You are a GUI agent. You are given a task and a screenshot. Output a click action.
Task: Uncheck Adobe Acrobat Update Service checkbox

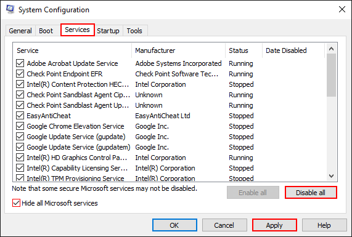coord(20,63)
